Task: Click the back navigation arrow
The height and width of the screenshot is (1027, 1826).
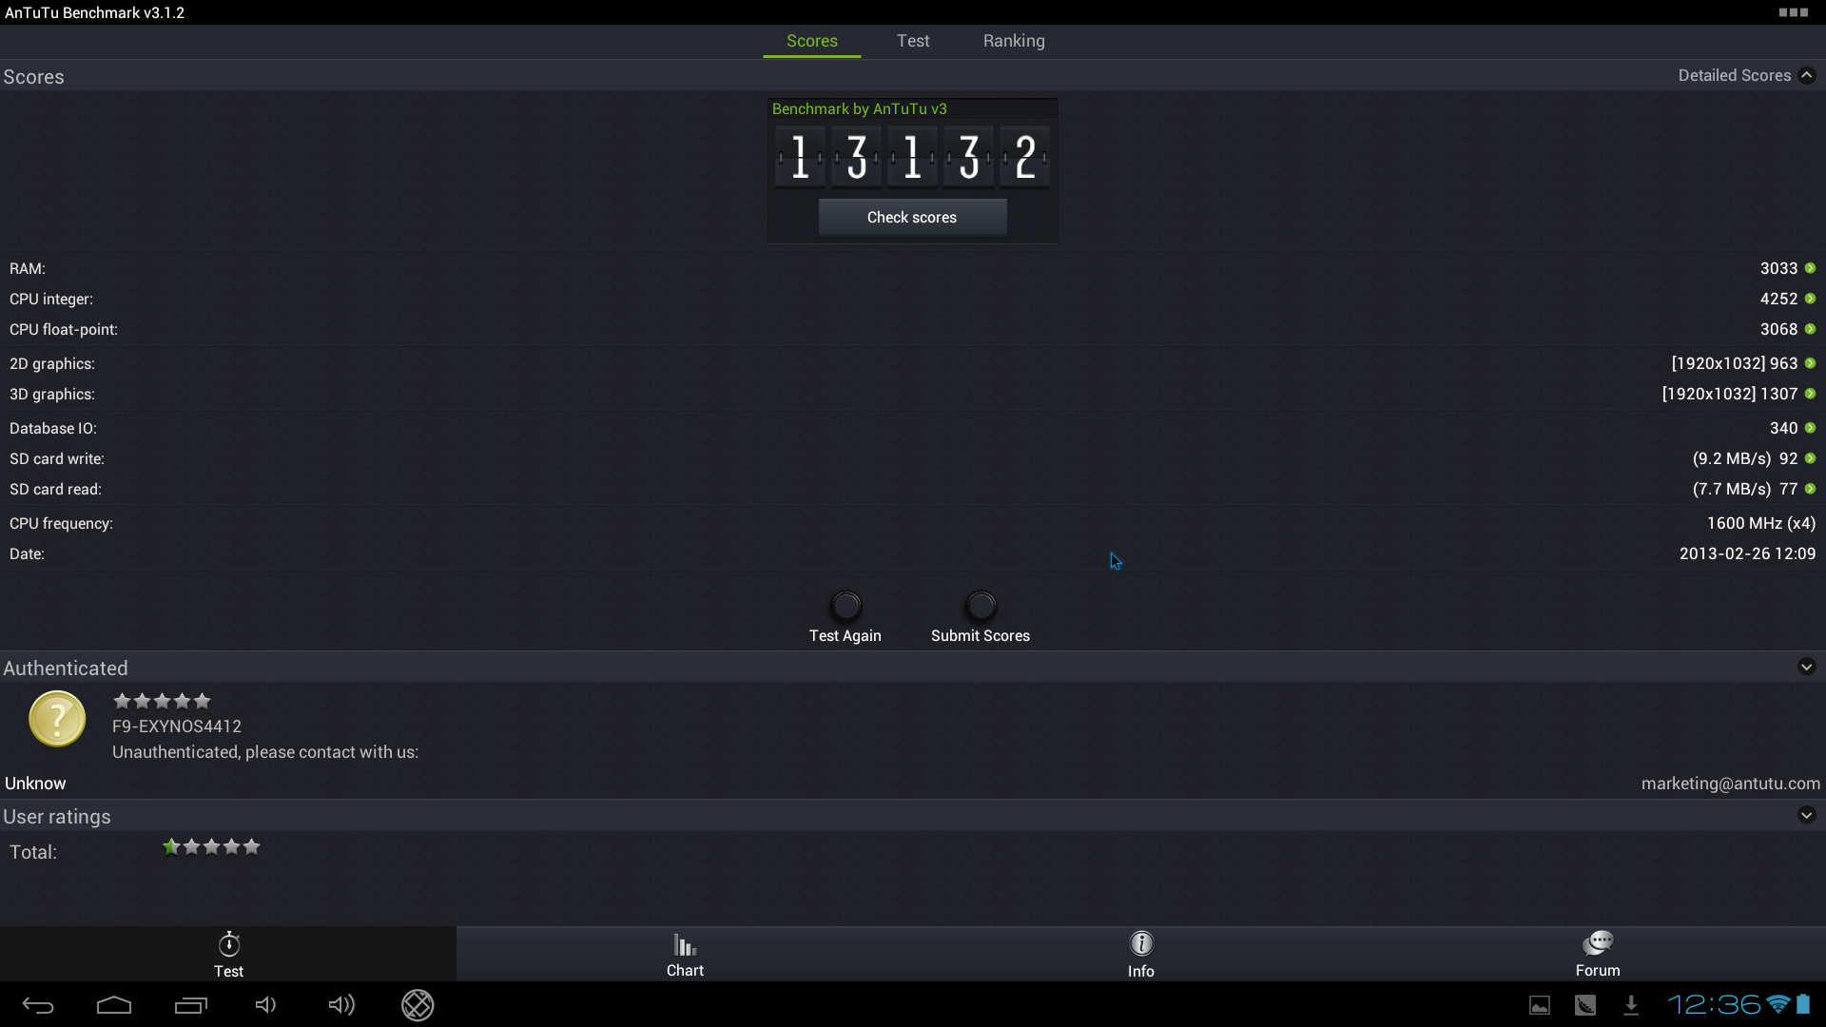Action: 39,1003
